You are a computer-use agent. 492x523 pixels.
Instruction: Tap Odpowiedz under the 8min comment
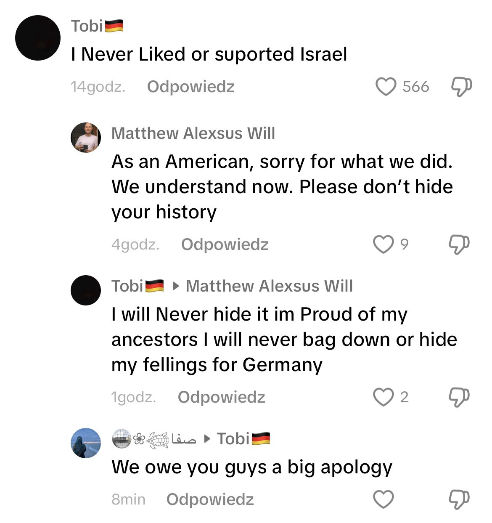pos(210,499)
